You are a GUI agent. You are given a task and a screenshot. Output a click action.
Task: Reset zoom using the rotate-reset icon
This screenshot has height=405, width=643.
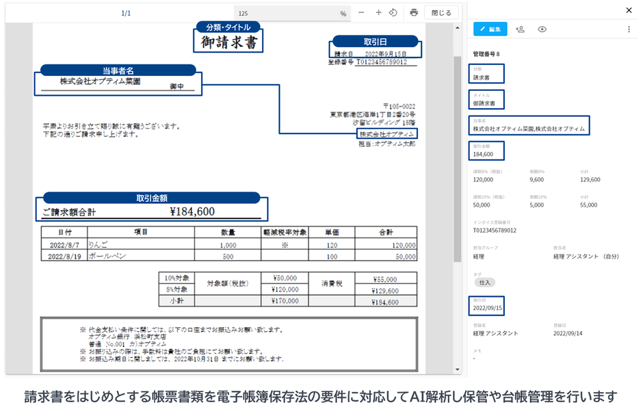[x=393, y=12]
